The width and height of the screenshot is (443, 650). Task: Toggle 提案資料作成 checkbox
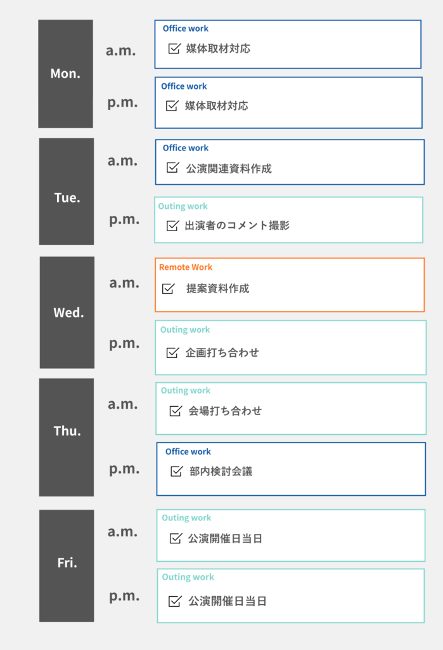168,288
